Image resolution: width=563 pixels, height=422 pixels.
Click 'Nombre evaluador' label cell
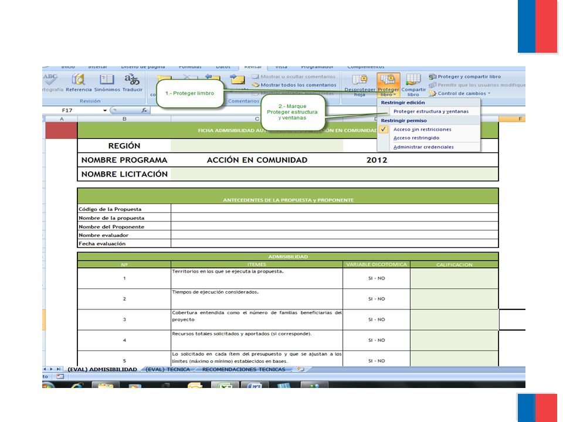tap(124, 235)
